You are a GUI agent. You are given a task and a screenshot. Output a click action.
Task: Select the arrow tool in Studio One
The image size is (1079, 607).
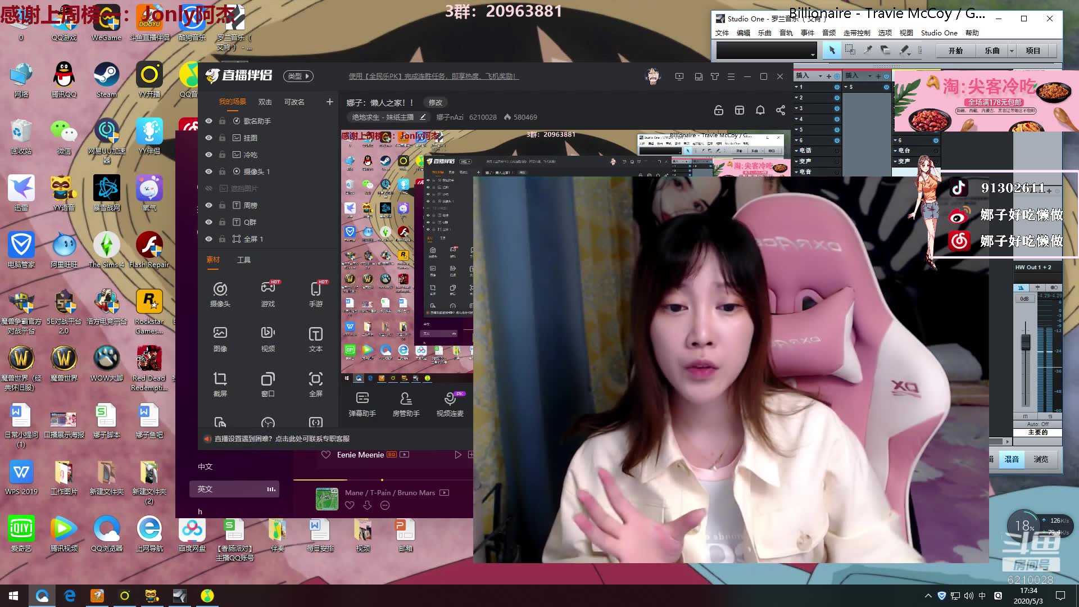click(832, 51)
